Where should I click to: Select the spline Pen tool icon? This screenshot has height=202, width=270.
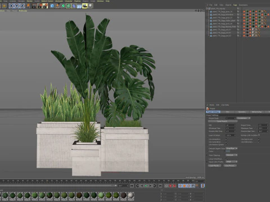(x=58, y=6)
